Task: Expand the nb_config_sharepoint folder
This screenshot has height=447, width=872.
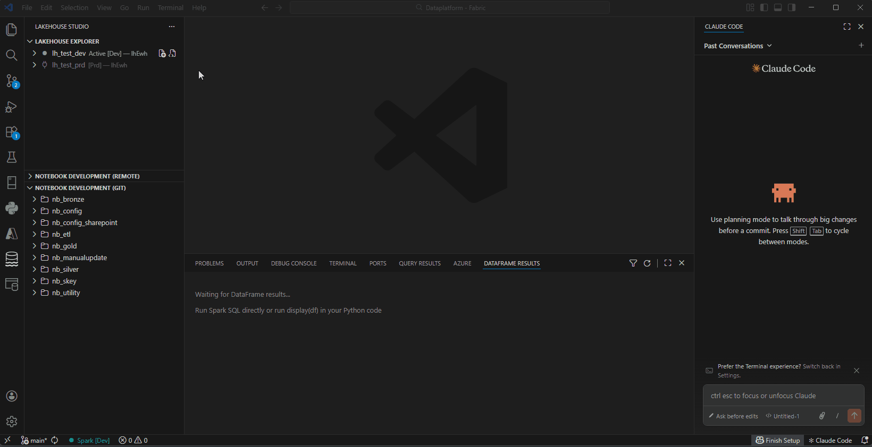Action: click(x=34, y=223)
